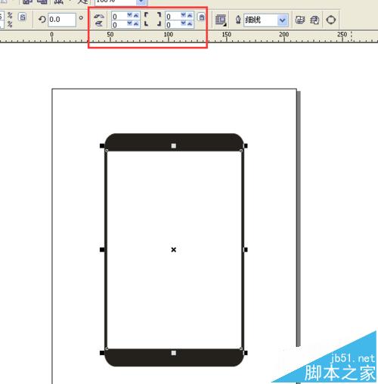Click the To Back of Layer icon
378x384 pixels.
coord(314,20)
